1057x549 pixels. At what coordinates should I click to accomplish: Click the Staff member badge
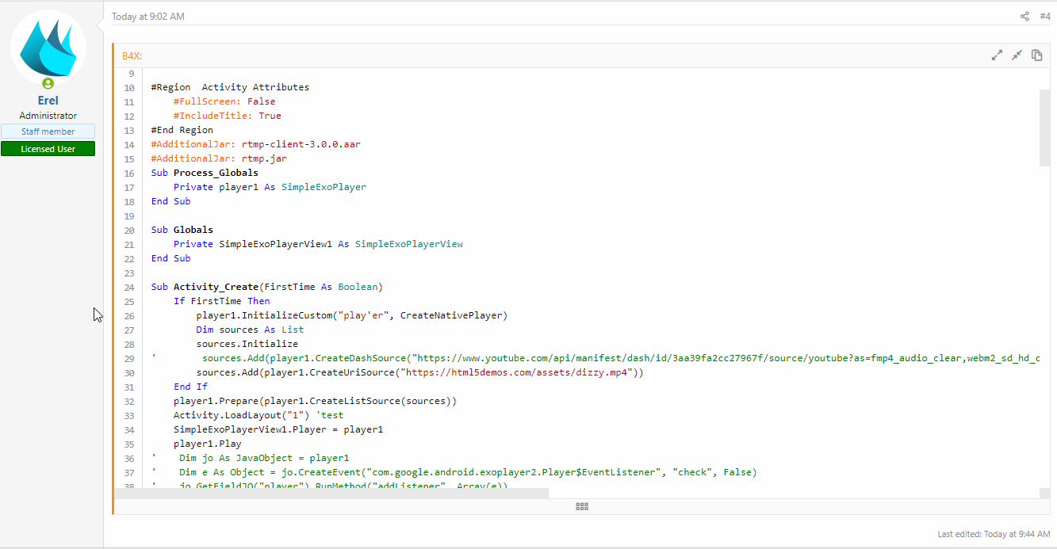coord(48,132)
